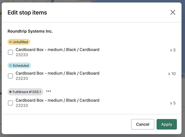This screenshot has height=137, width=185.
Task: Click the blue circle icon in Scheduled badge
Action: (x=10, y=65)
